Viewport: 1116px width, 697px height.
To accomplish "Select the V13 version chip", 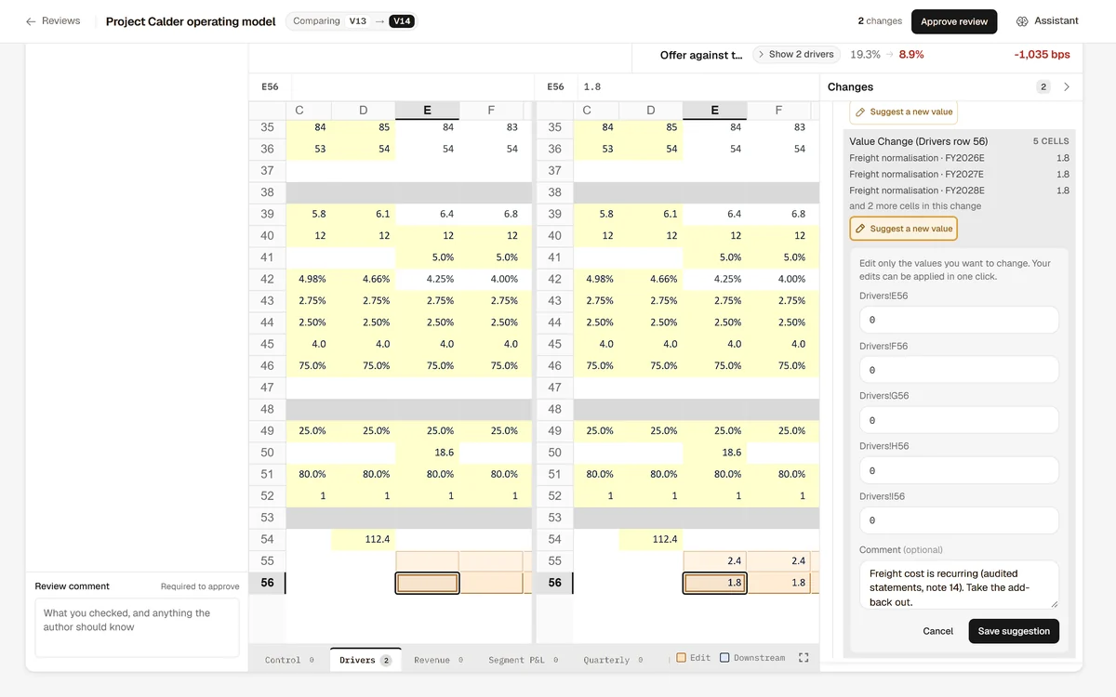I will 358,21.
